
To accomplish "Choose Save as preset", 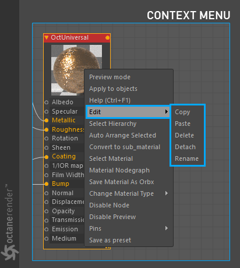I will [129, 240].
